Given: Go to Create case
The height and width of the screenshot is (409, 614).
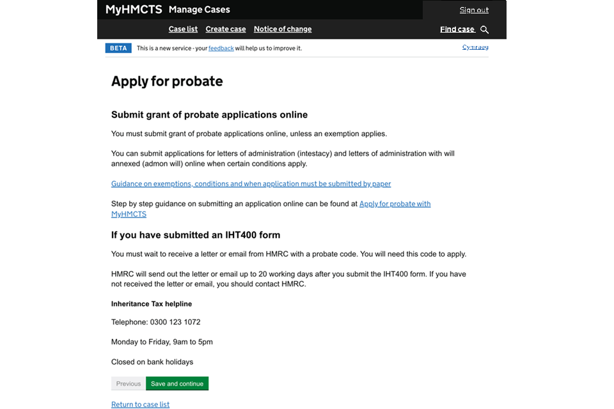Looking at the screenshot, I should (x=226, y=29).
